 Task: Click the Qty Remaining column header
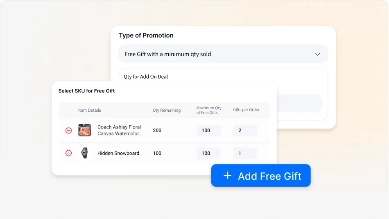coord(167,111)
